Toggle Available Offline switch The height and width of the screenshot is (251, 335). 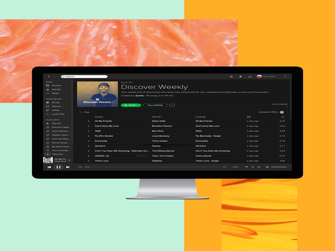(x=283, y=112)
